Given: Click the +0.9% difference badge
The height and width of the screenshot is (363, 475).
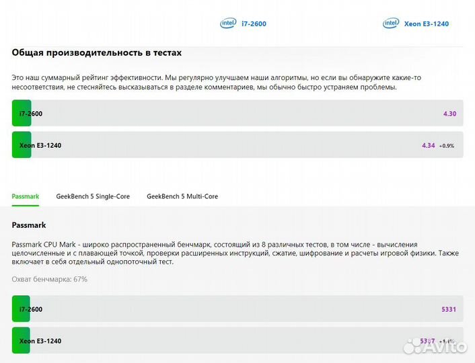Looking at the screenshot, I should point(447,146).
